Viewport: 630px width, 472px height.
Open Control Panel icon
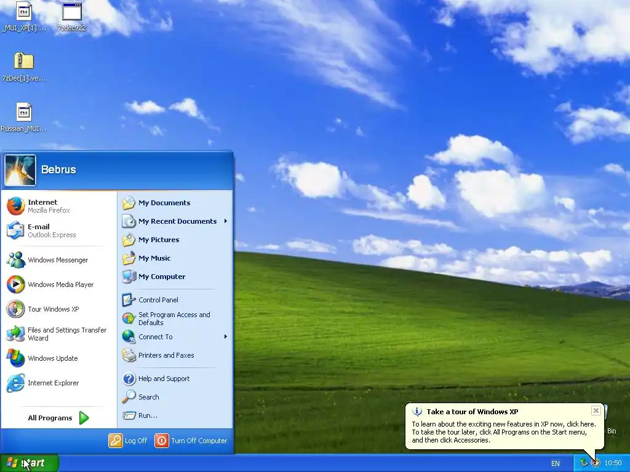tap(129, 300)
